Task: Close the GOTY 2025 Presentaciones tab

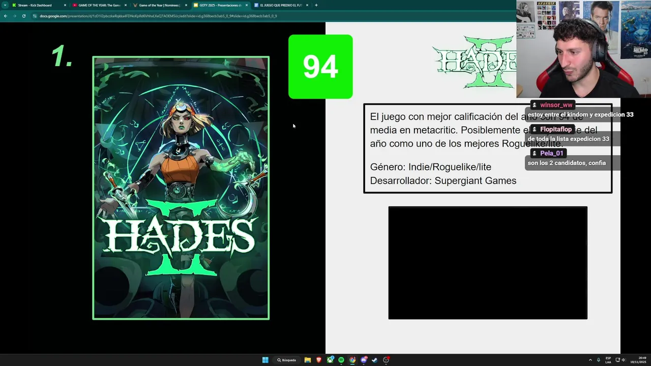Action: point(247,5)
